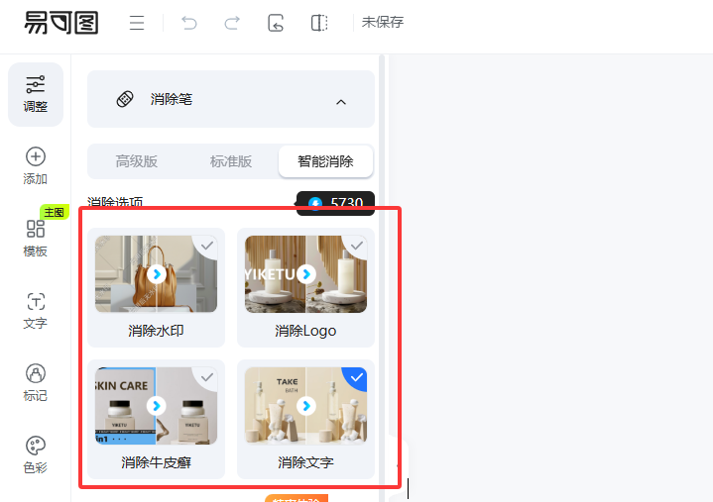Image resolution: width=713 pixels, height=502 pixels.
Task: Toggle the compare split-view icon
Action: tap(319, 23)
